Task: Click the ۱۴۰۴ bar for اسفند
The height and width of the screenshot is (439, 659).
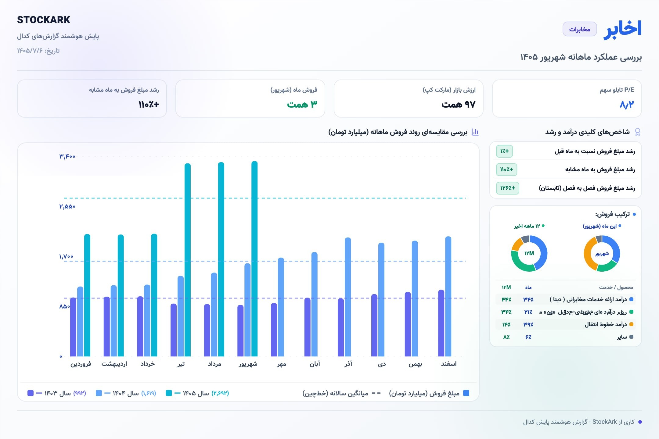Action: click(448, 296)
